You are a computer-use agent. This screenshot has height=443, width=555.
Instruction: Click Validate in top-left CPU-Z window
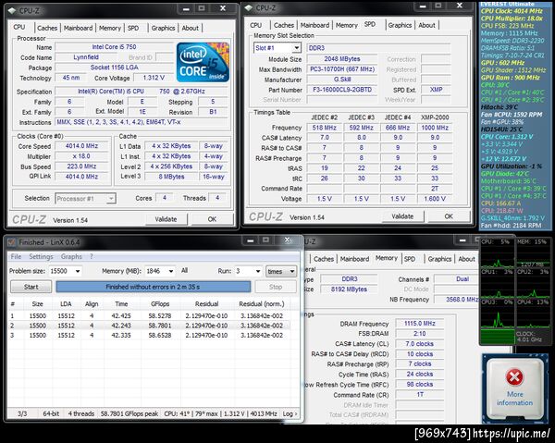point(166,219)
